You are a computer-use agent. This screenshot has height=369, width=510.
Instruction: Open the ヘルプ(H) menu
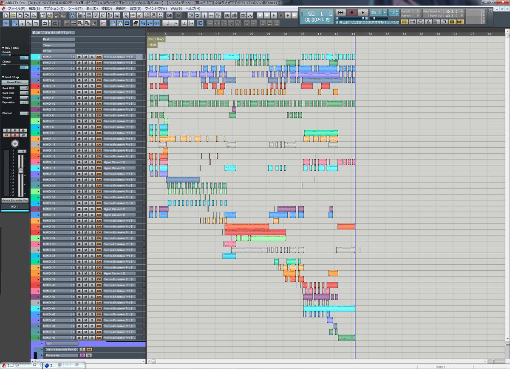194,8
